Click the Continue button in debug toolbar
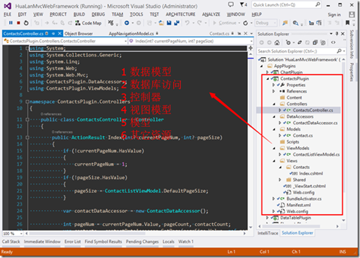The width and height of the screenshot is (360, 258). pyautogui.click(x=225, y=23)
